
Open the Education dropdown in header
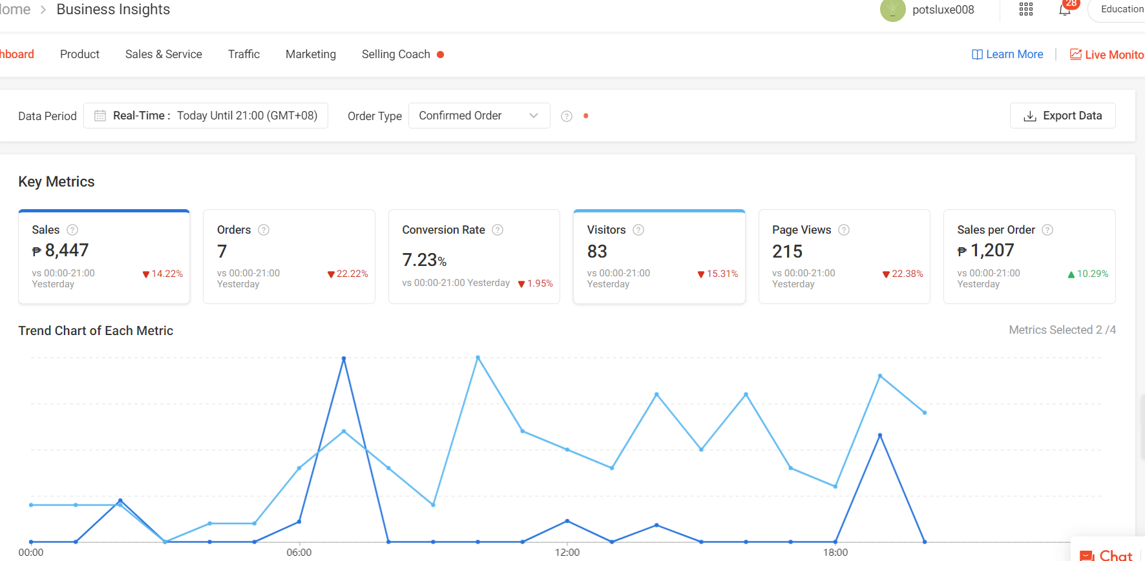[1118, 10]
